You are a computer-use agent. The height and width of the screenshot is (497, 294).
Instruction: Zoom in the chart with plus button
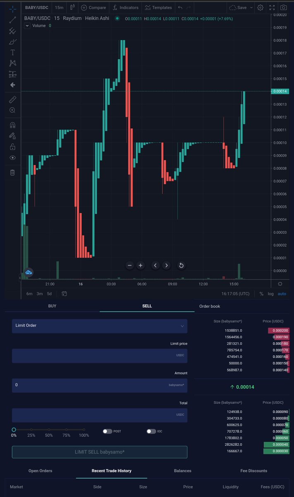(141, 265)
